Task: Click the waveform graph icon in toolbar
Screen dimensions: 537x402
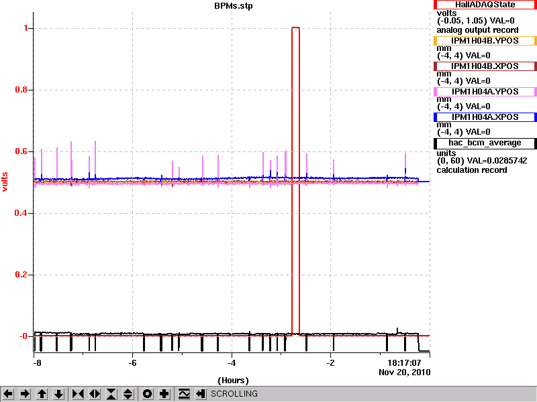Action: pyautogui.click(x=184, y=394)
